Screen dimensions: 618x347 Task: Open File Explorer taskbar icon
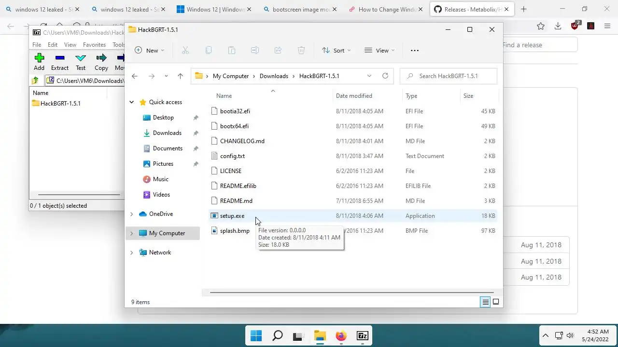tap(320, 336)
